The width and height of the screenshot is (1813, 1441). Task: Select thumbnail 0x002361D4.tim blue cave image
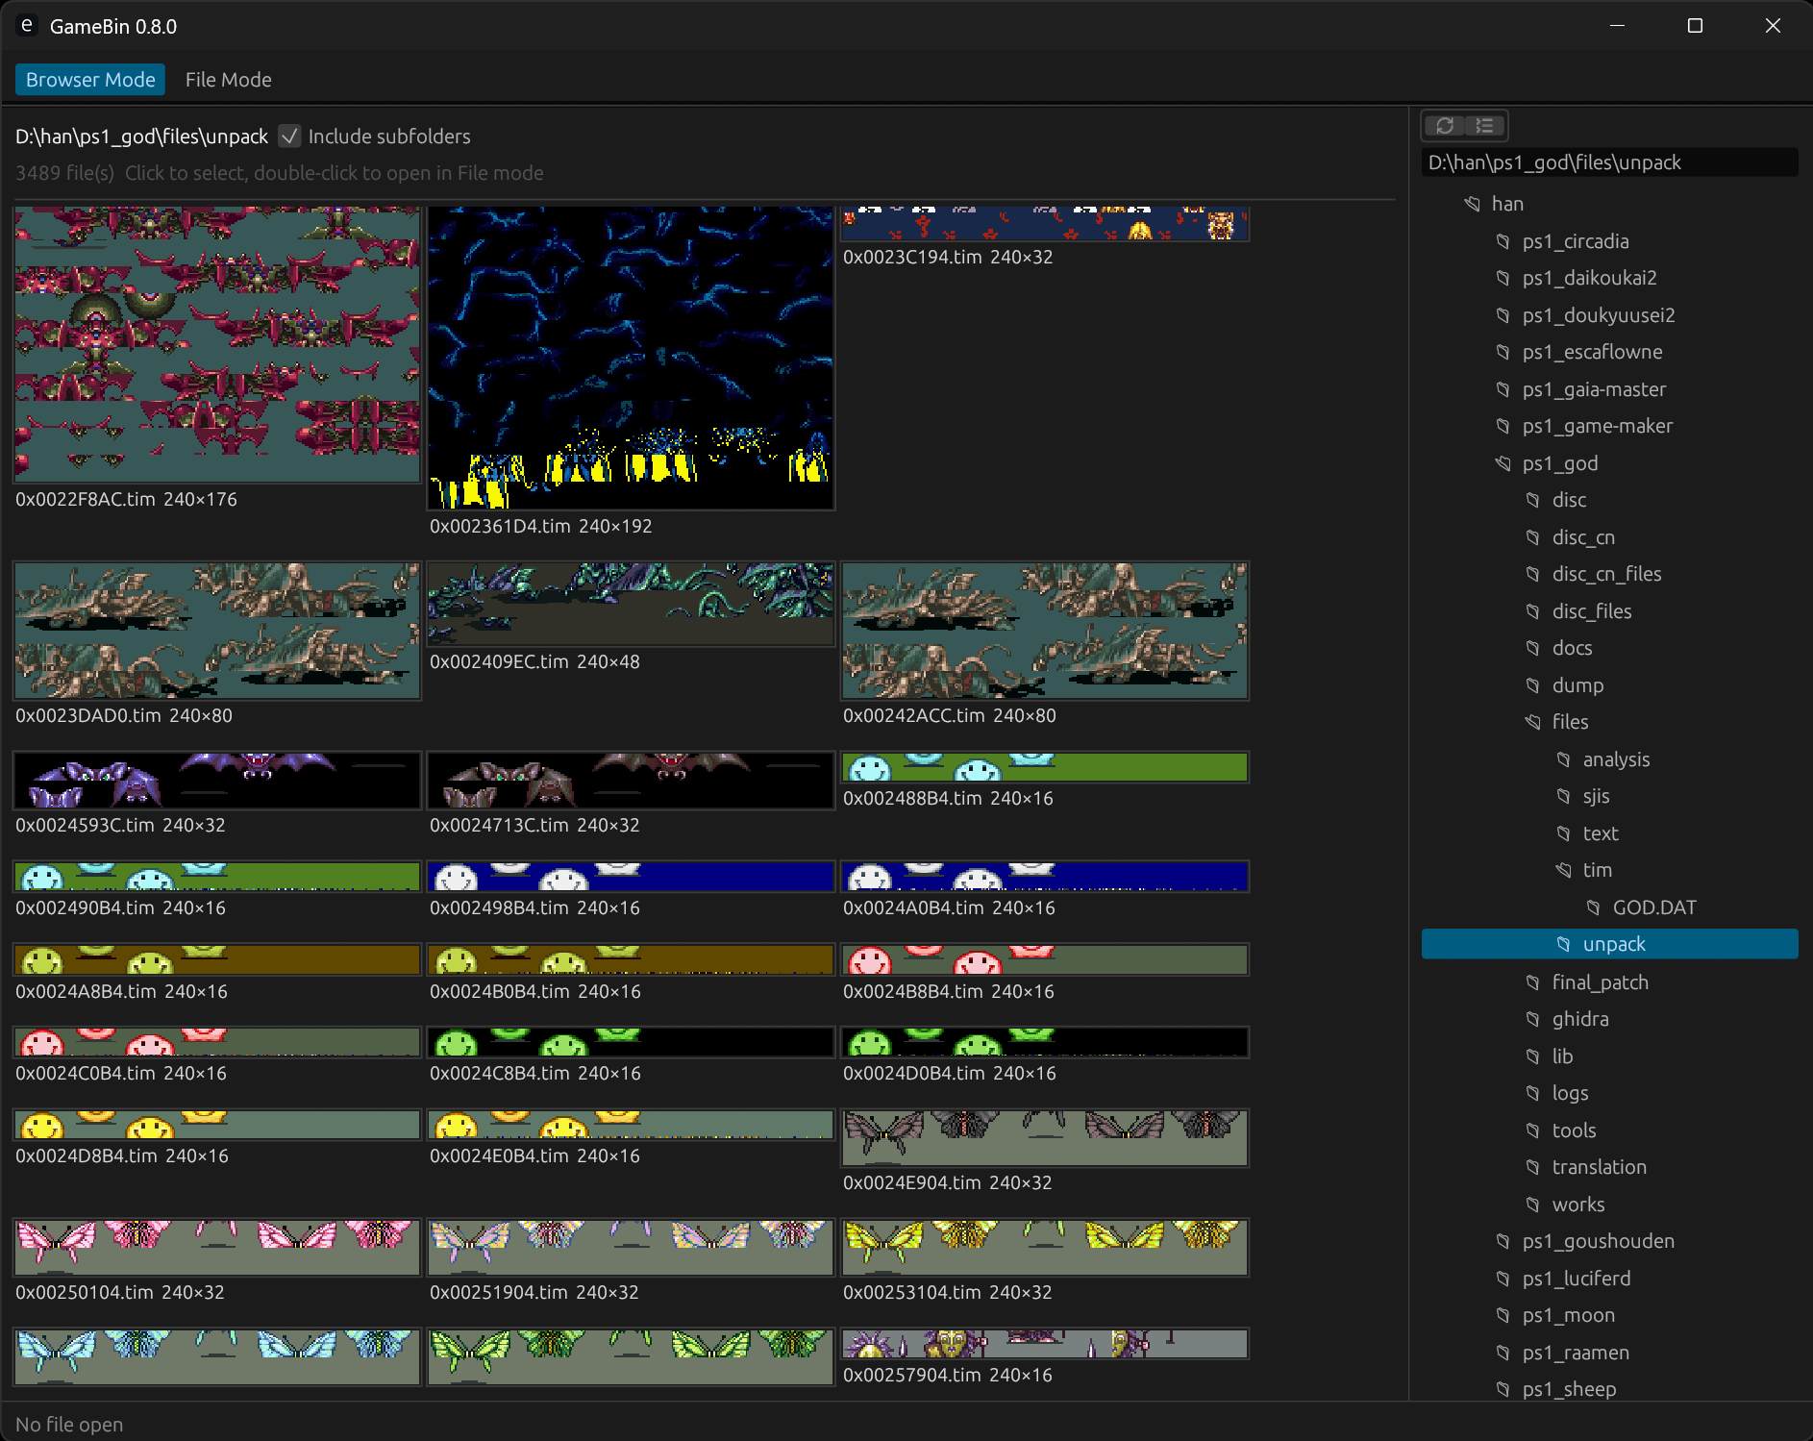pyautogui.click(x=631, y=358)
